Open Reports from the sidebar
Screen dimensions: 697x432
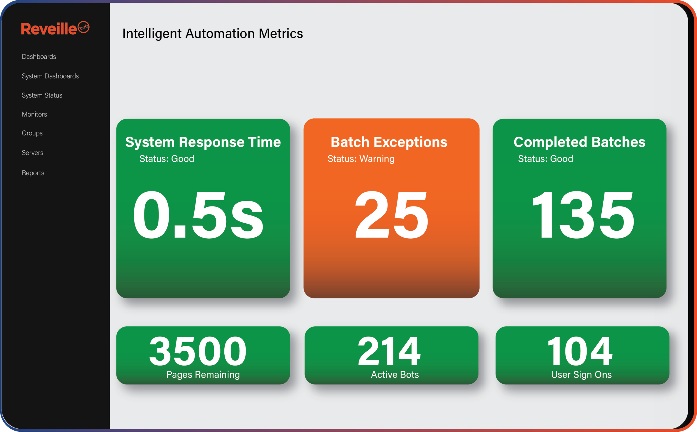[33, 173]
